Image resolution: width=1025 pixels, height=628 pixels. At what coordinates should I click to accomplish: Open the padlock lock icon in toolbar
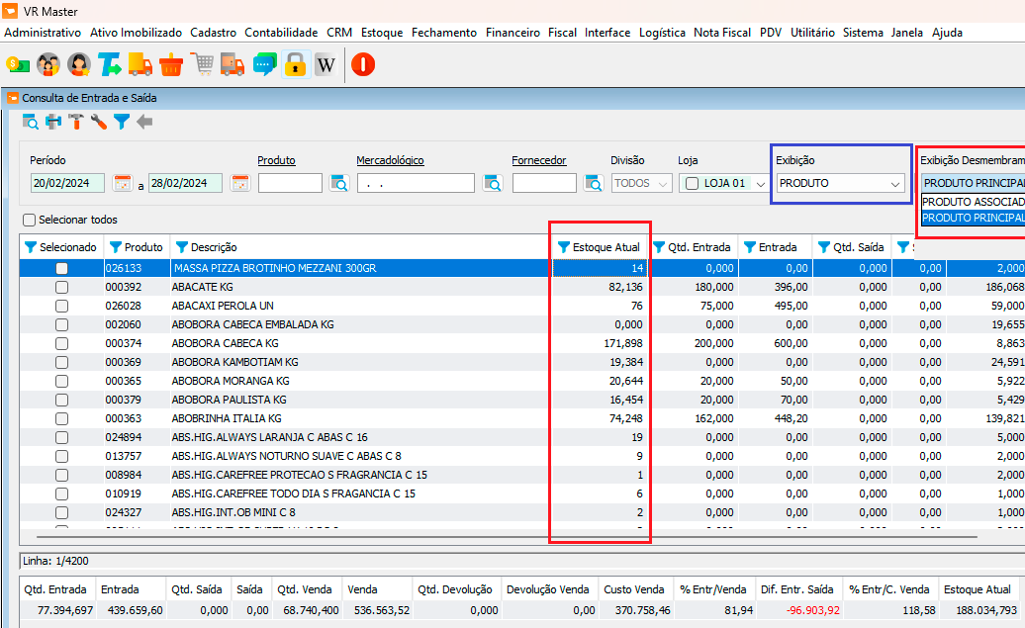(x=295, y=65)
